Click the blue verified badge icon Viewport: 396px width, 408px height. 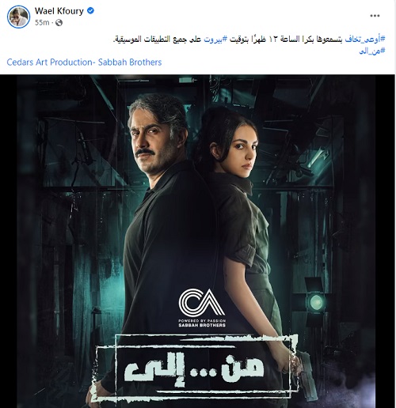pos(90,11)
